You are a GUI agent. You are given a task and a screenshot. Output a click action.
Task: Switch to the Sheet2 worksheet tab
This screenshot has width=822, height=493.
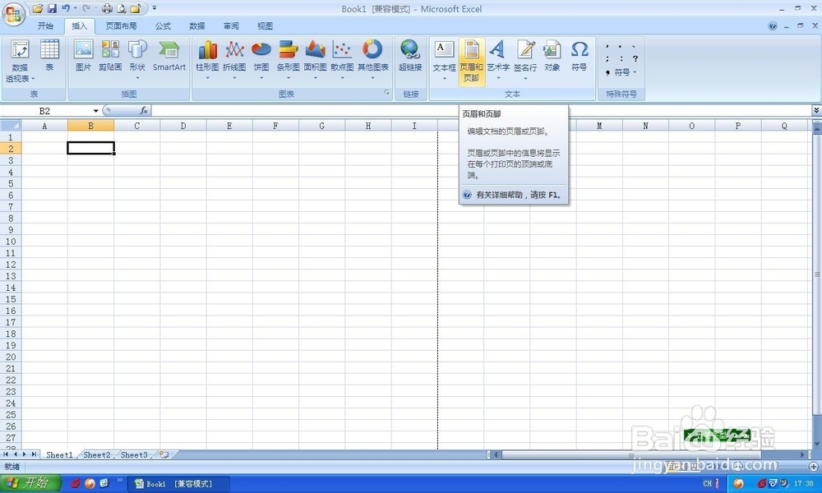97,454
